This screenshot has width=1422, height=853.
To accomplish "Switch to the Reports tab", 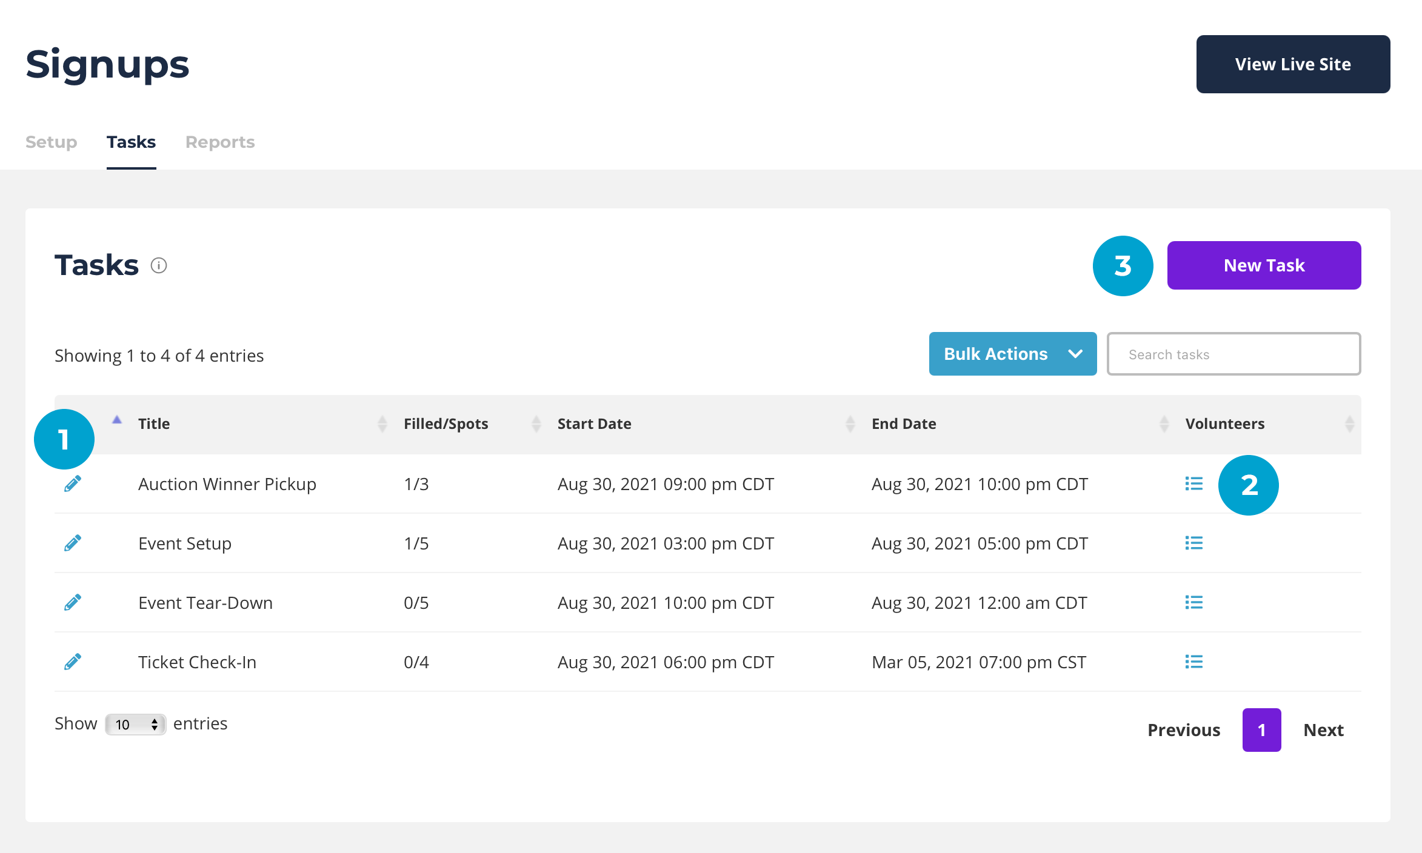I will 220,142.
